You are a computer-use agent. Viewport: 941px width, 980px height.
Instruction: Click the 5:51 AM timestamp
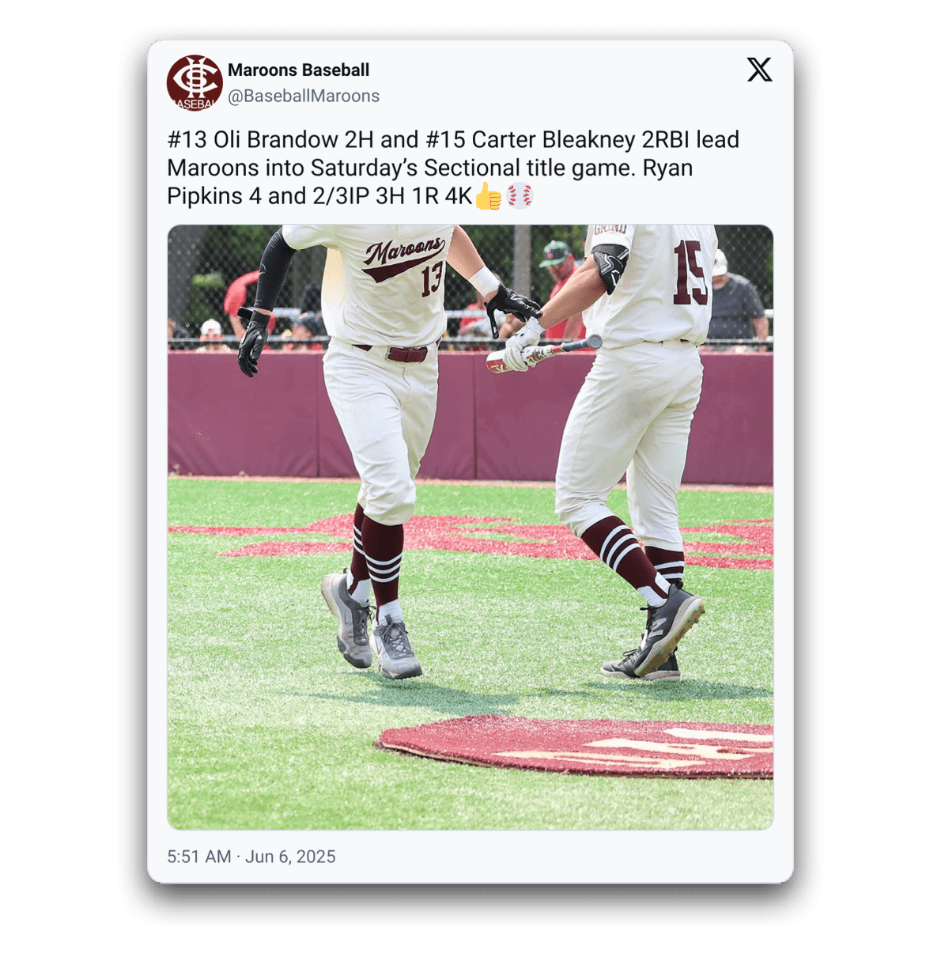198,857
